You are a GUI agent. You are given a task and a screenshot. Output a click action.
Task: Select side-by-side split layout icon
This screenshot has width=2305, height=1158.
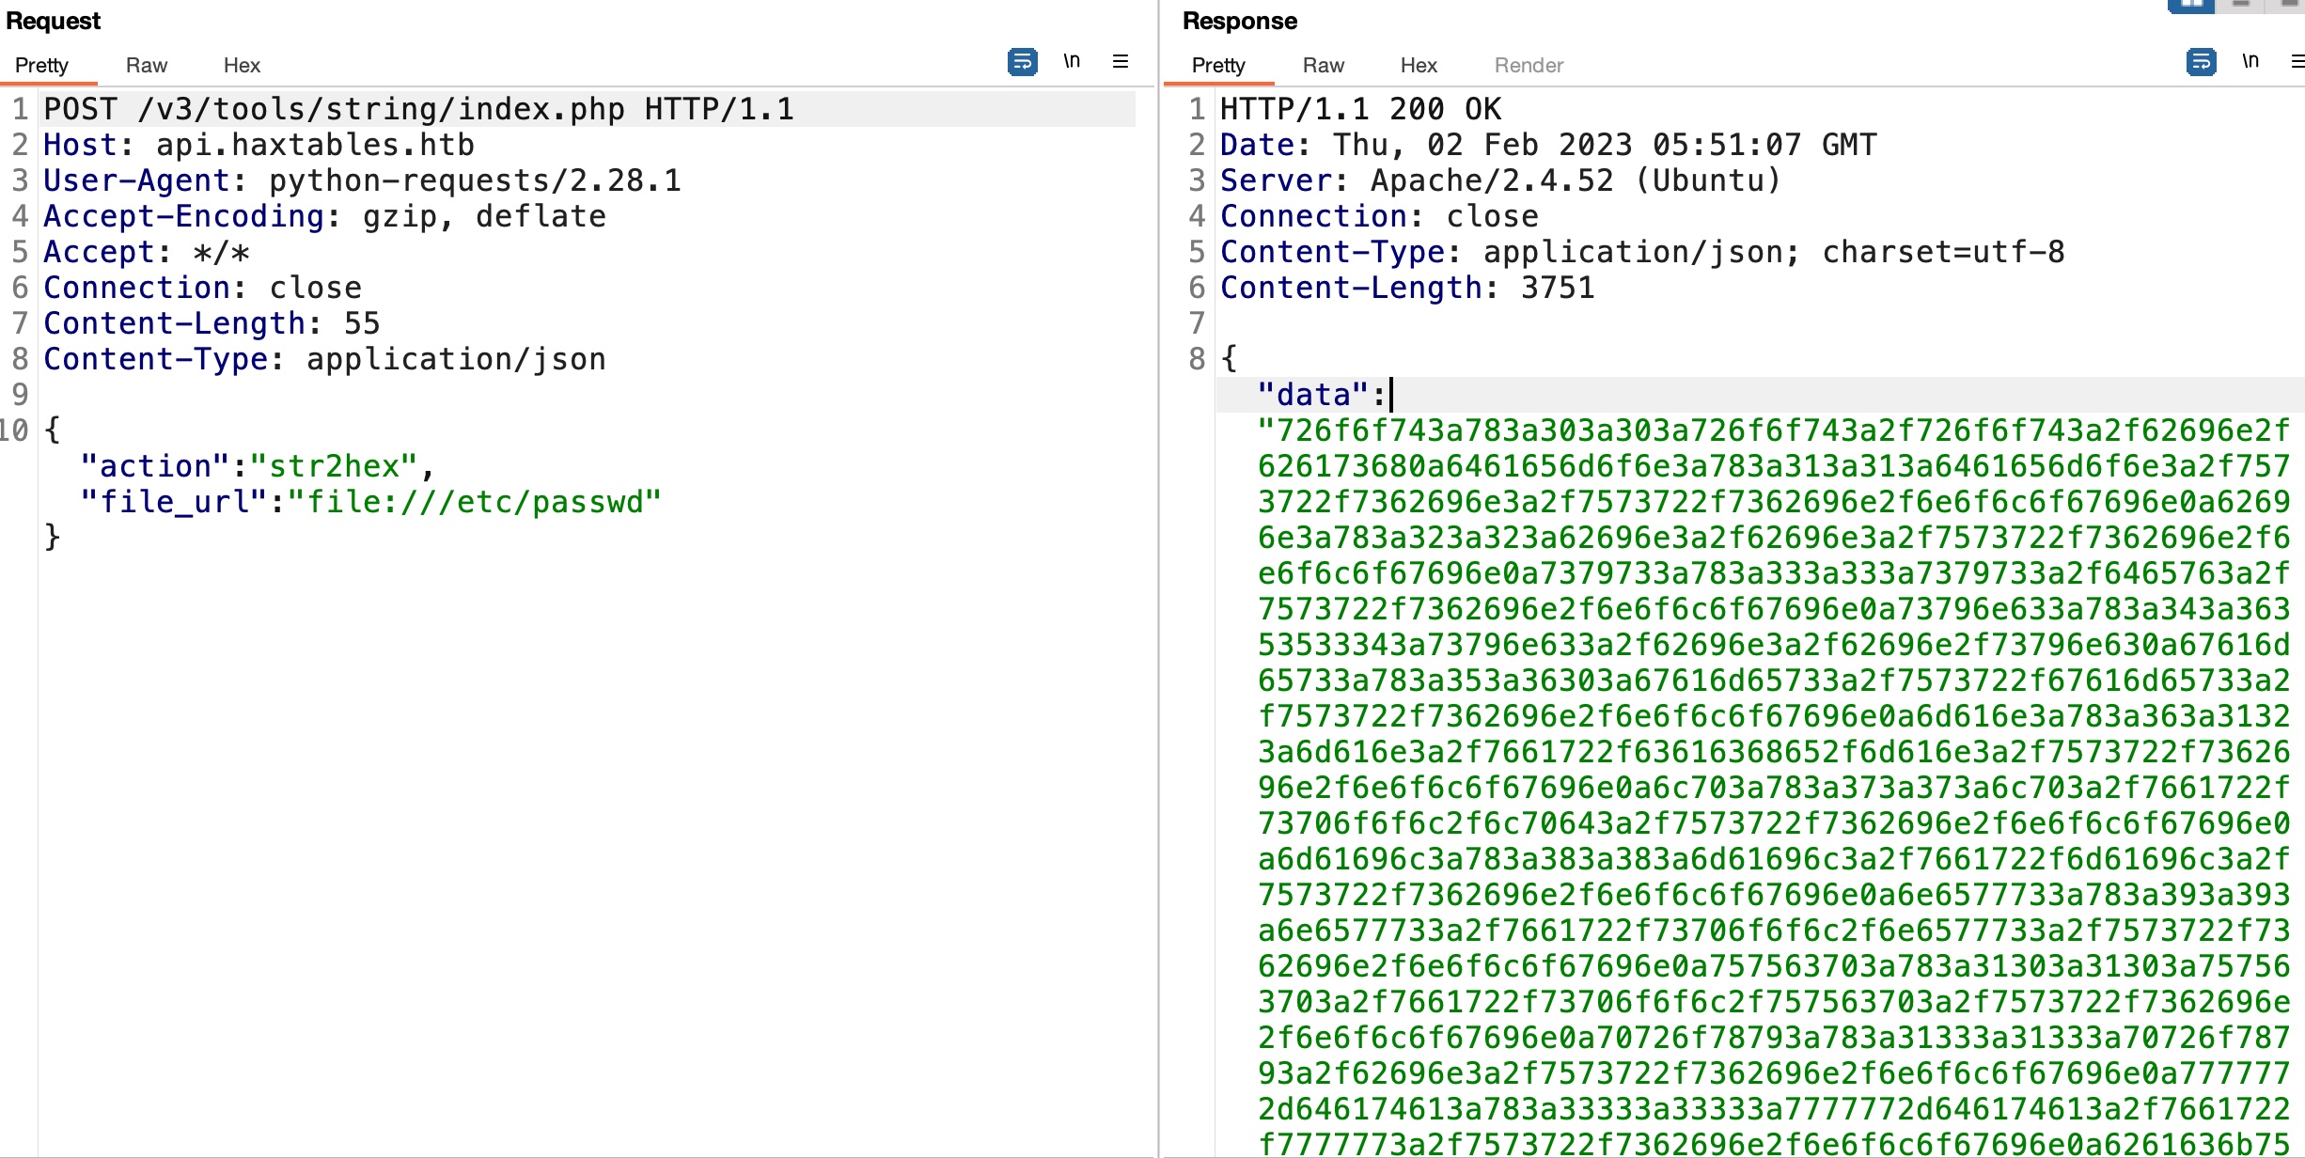coord(2191,5)
